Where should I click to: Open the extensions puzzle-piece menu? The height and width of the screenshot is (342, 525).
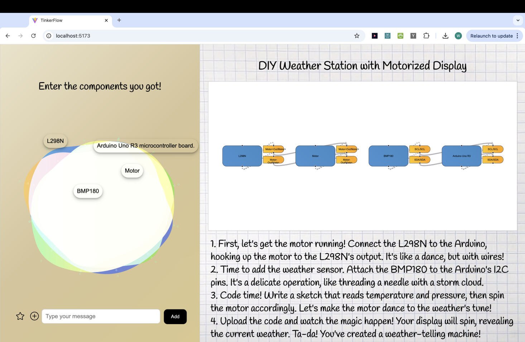point(426,36)
